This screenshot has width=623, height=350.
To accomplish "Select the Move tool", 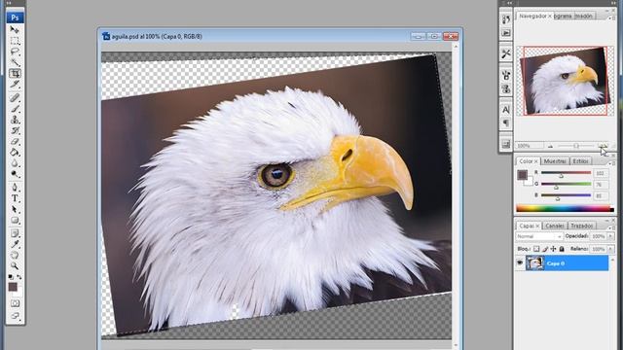I will coord(16,30).
